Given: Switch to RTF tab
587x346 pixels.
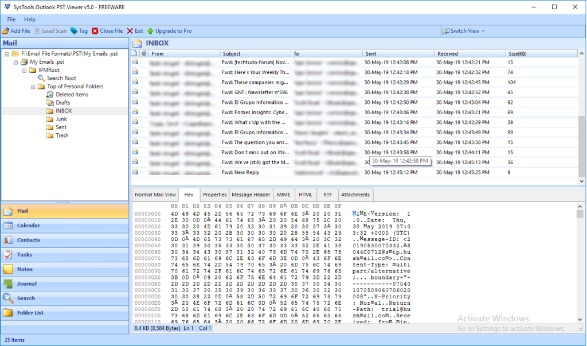Looking at the screenshot, I should 327,195.
